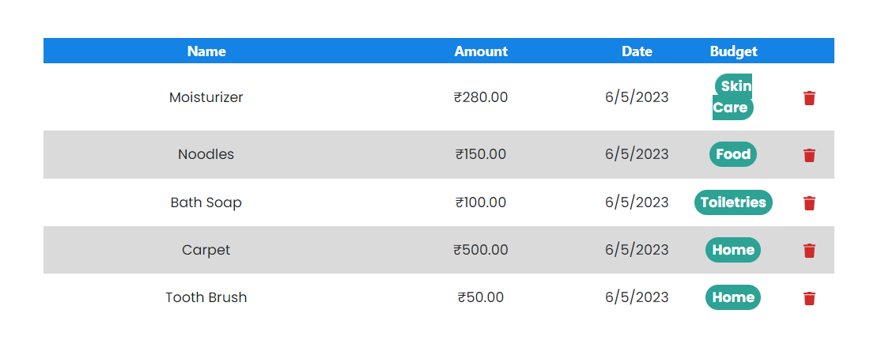Open the Toiletries budget link
Viewport: 885px width, 344px height.
coord(733,202)
